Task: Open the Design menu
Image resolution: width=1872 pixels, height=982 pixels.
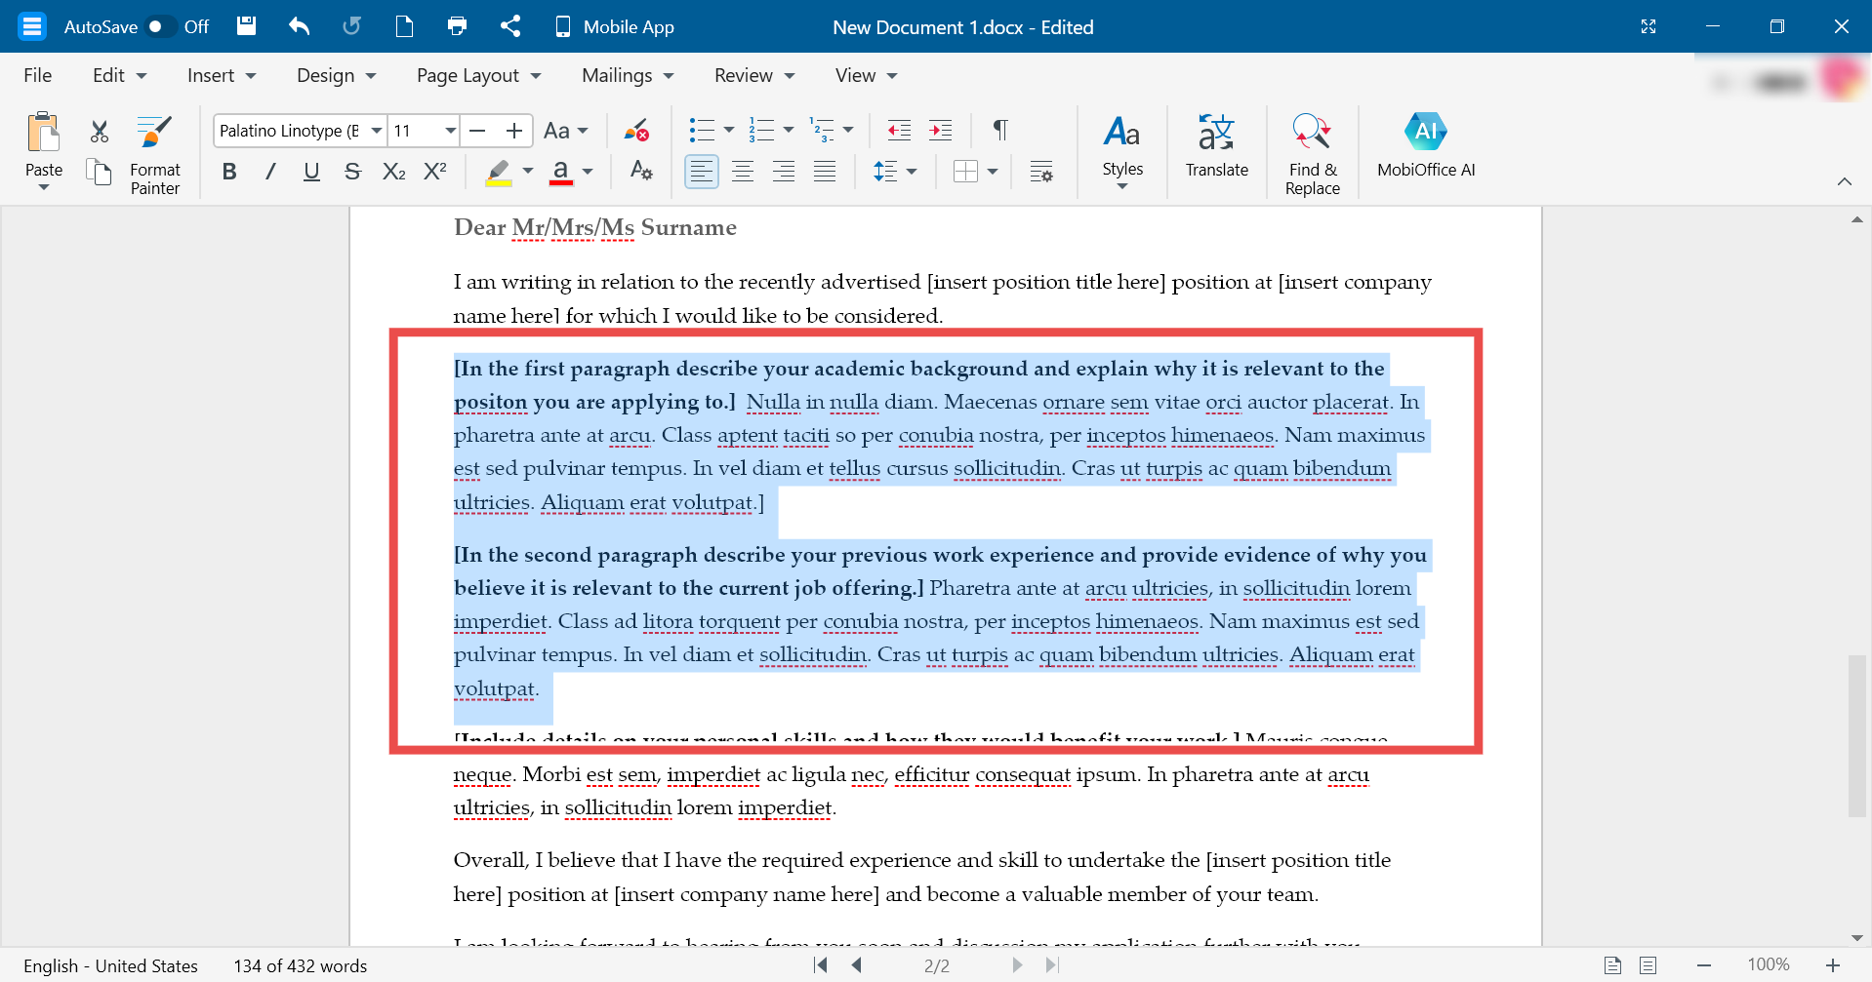Action: (336, 75)
